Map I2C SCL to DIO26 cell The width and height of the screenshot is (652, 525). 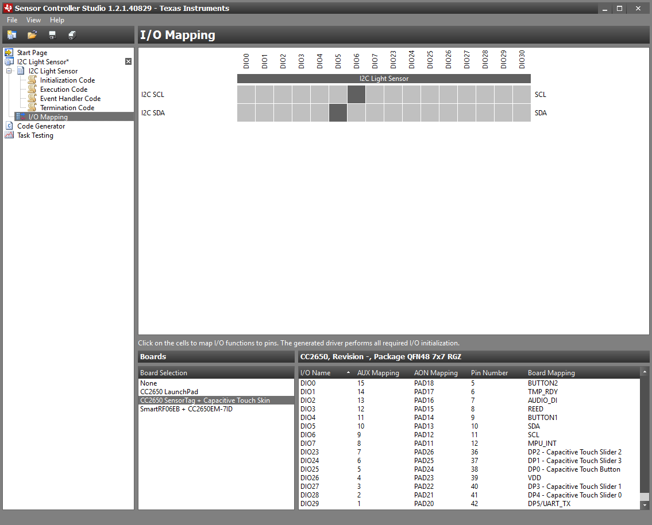[x=448, y=94]
